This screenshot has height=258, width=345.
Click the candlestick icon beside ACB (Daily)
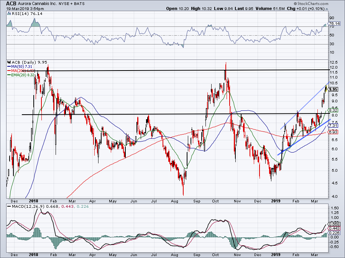[x=9, y=62]
